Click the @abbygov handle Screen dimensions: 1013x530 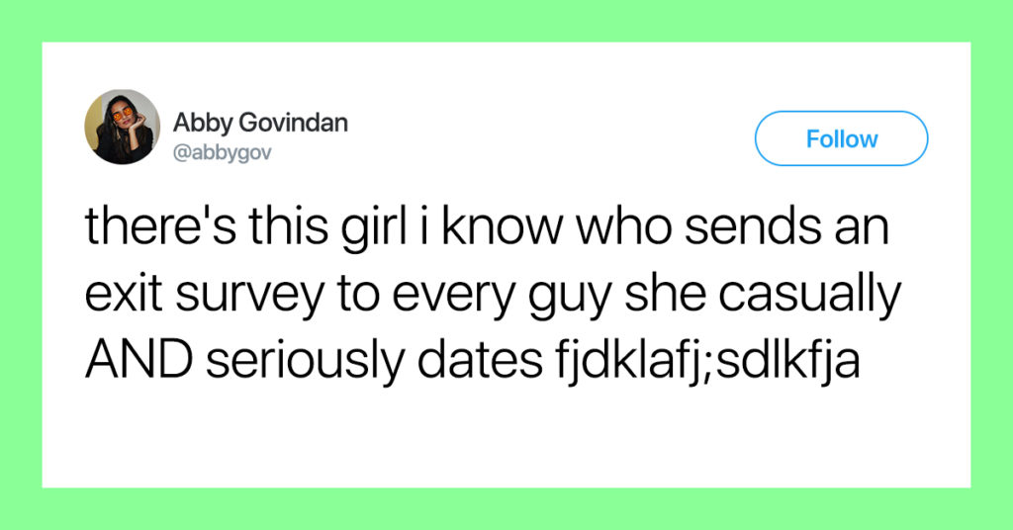tap(223, 153)
